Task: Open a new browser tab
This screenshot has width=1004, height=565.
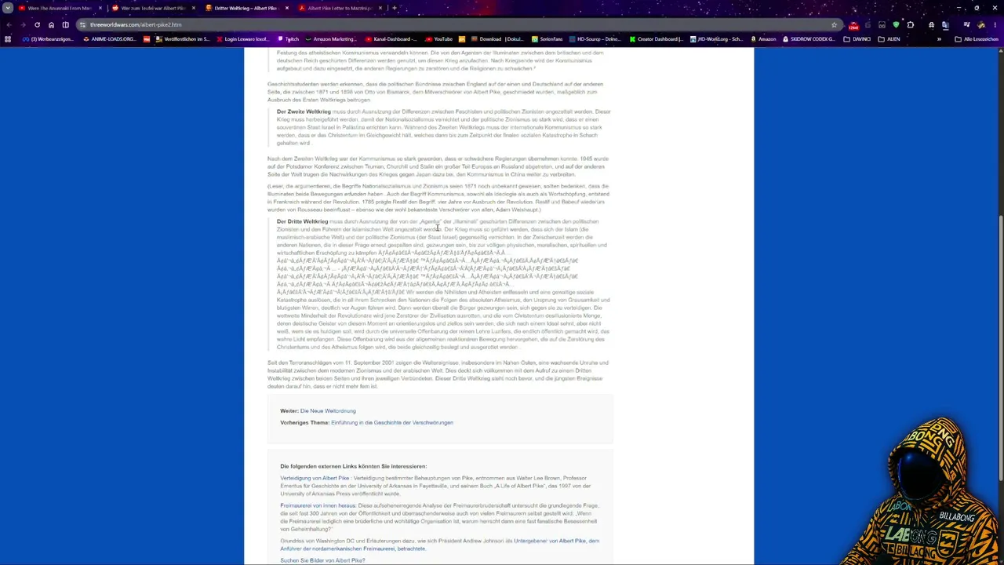Action: click(x=395, y=8)
